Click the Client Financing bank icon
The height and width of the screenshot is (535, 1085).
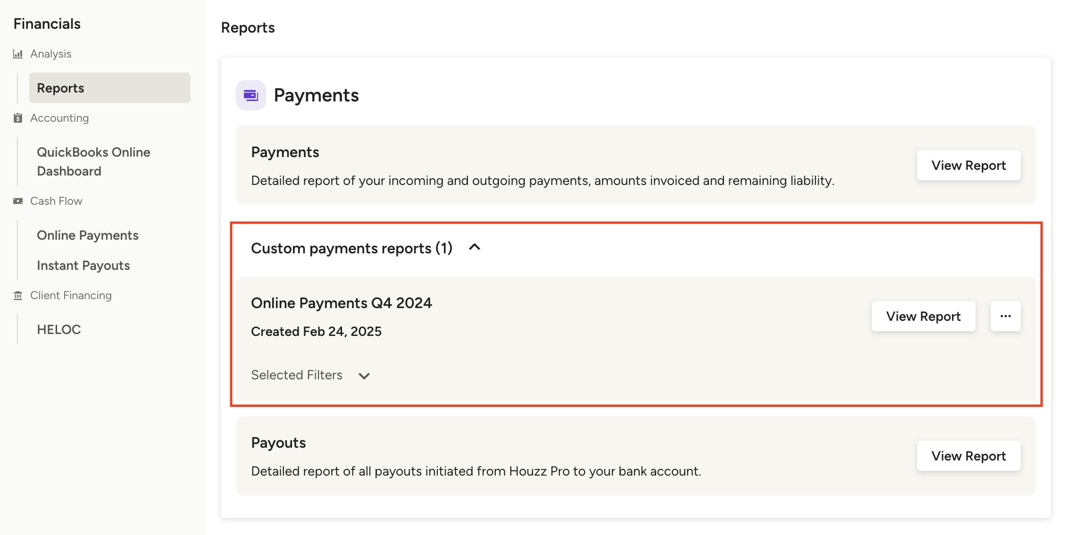(x=18, y=295)
